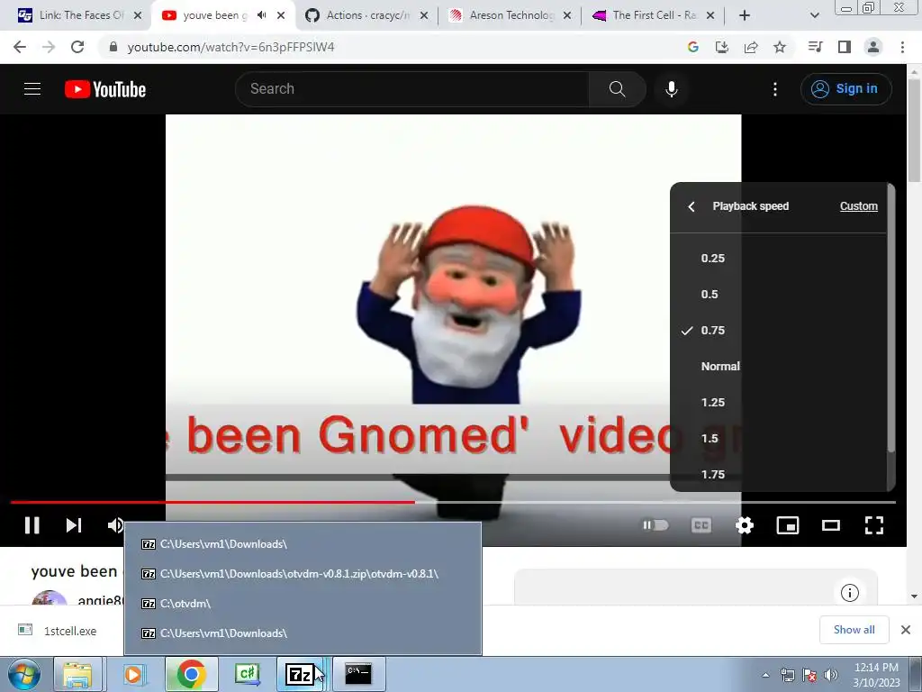Open Google icon in address bar

[692, 47]
